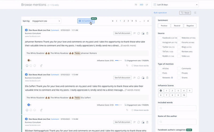Viewport: 214px width, 132px height.
Task: Go to page 3 of mentions
Action: pyautogui.click(x=128, y=21)
